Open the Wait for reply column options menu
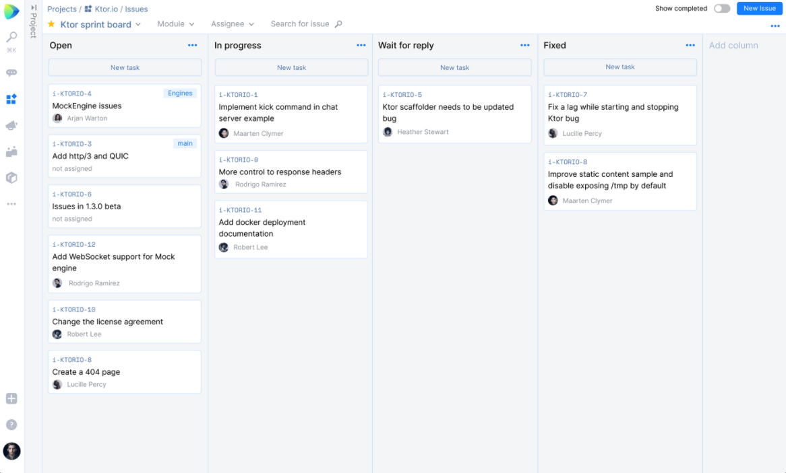 [x=525, y=45]
